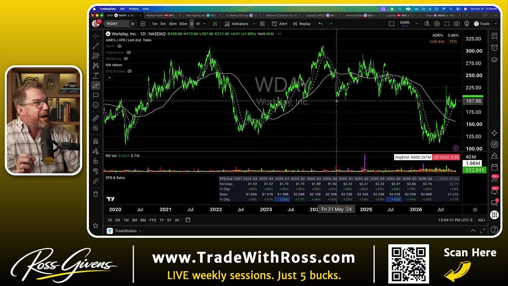Screen dimensions: 508x286
Task: Show the hidden RS Rating indicator
Action: tap(126, 59)
